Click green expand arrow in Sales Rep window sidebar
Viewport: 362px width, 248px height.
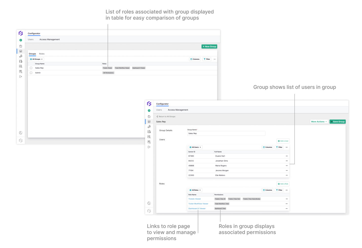[x=149, y=110]
